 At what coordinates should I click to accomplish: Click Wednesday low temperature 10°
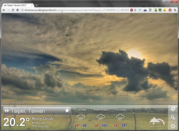[104, 126]
